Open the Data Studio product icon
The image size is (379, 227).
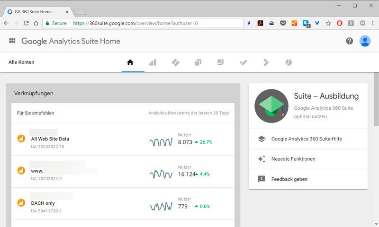point(220,62)
